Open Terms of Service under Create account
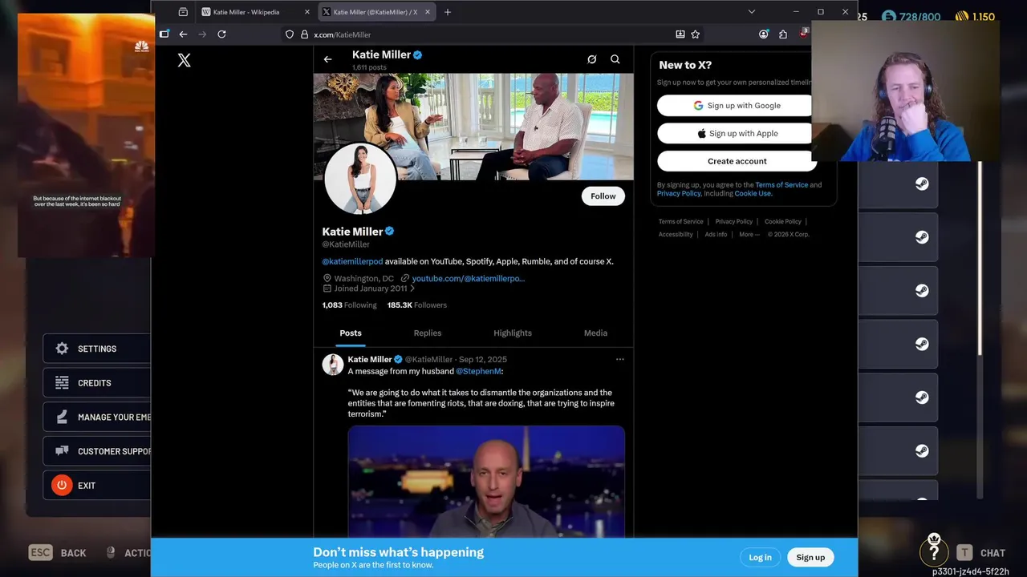This screenshot has width=1027, height=577. pyautogui.click(x=781, y=185)
